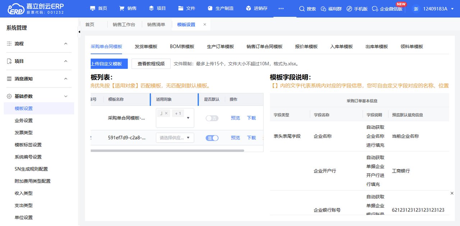Open 模板标签设置 in the sidebar

(x=28, y=145)
